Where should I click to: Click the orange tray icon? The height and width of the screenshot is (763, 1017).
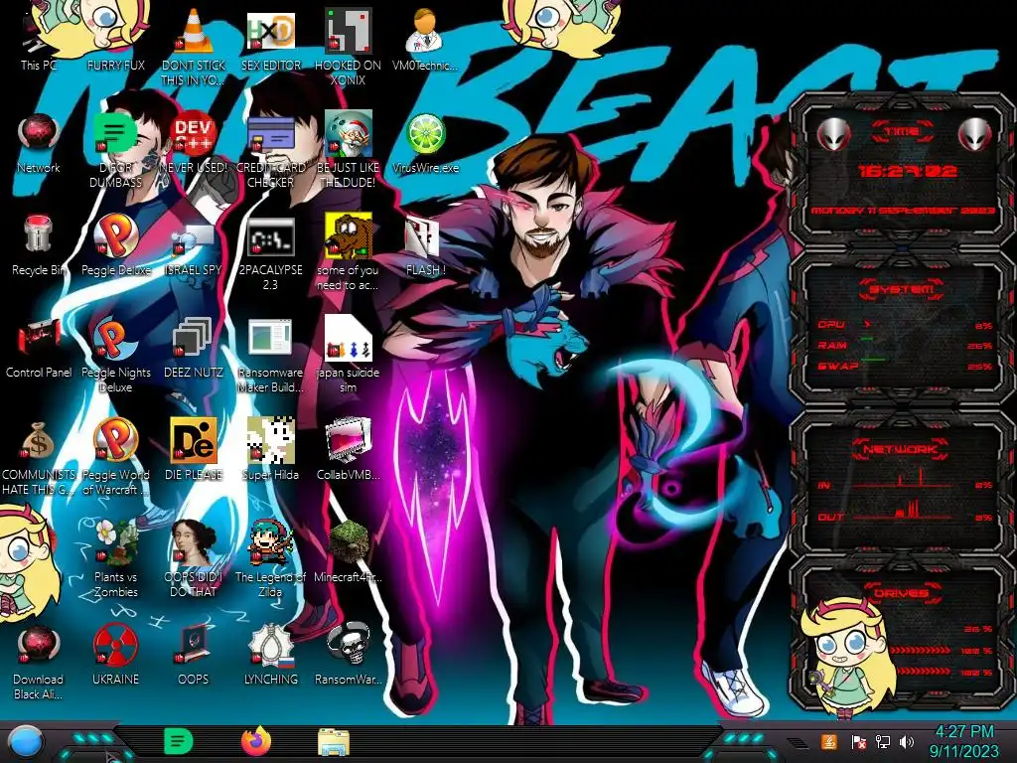[x=829, y=741]
